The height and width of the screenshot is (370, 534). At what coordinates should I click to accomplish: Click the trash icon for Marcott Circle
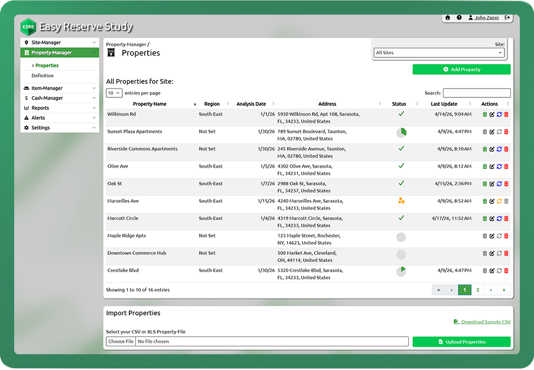coord(506,218)
